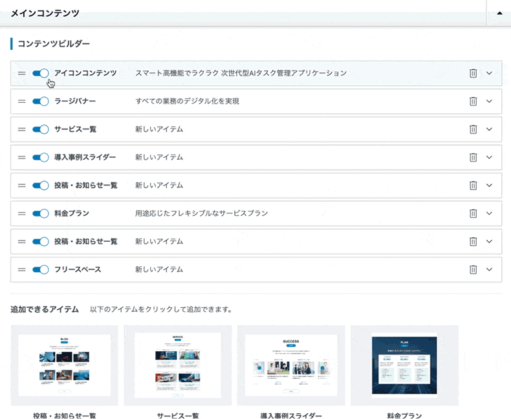Collapse the メインコンテンツ panel arrow
Image resolution: width=511 pixels, height=419 pixels.
[x=498, y=12]
